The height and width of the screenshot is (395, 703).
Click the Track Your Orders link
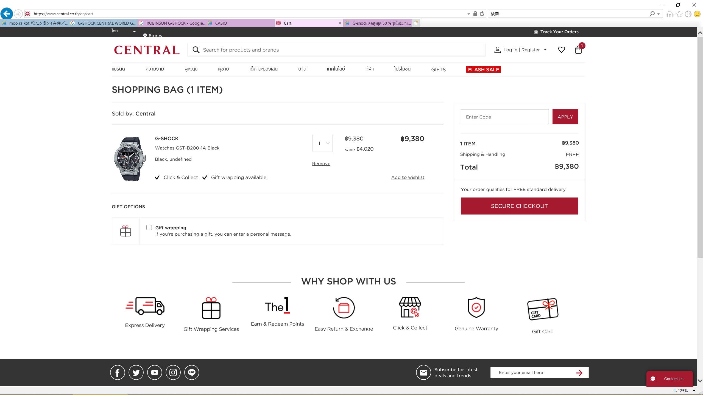click(x=559, y=32)
